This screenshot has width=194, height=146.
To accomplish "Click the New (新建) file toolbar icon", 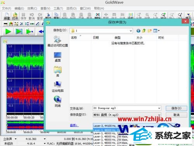I will point(7,16).
